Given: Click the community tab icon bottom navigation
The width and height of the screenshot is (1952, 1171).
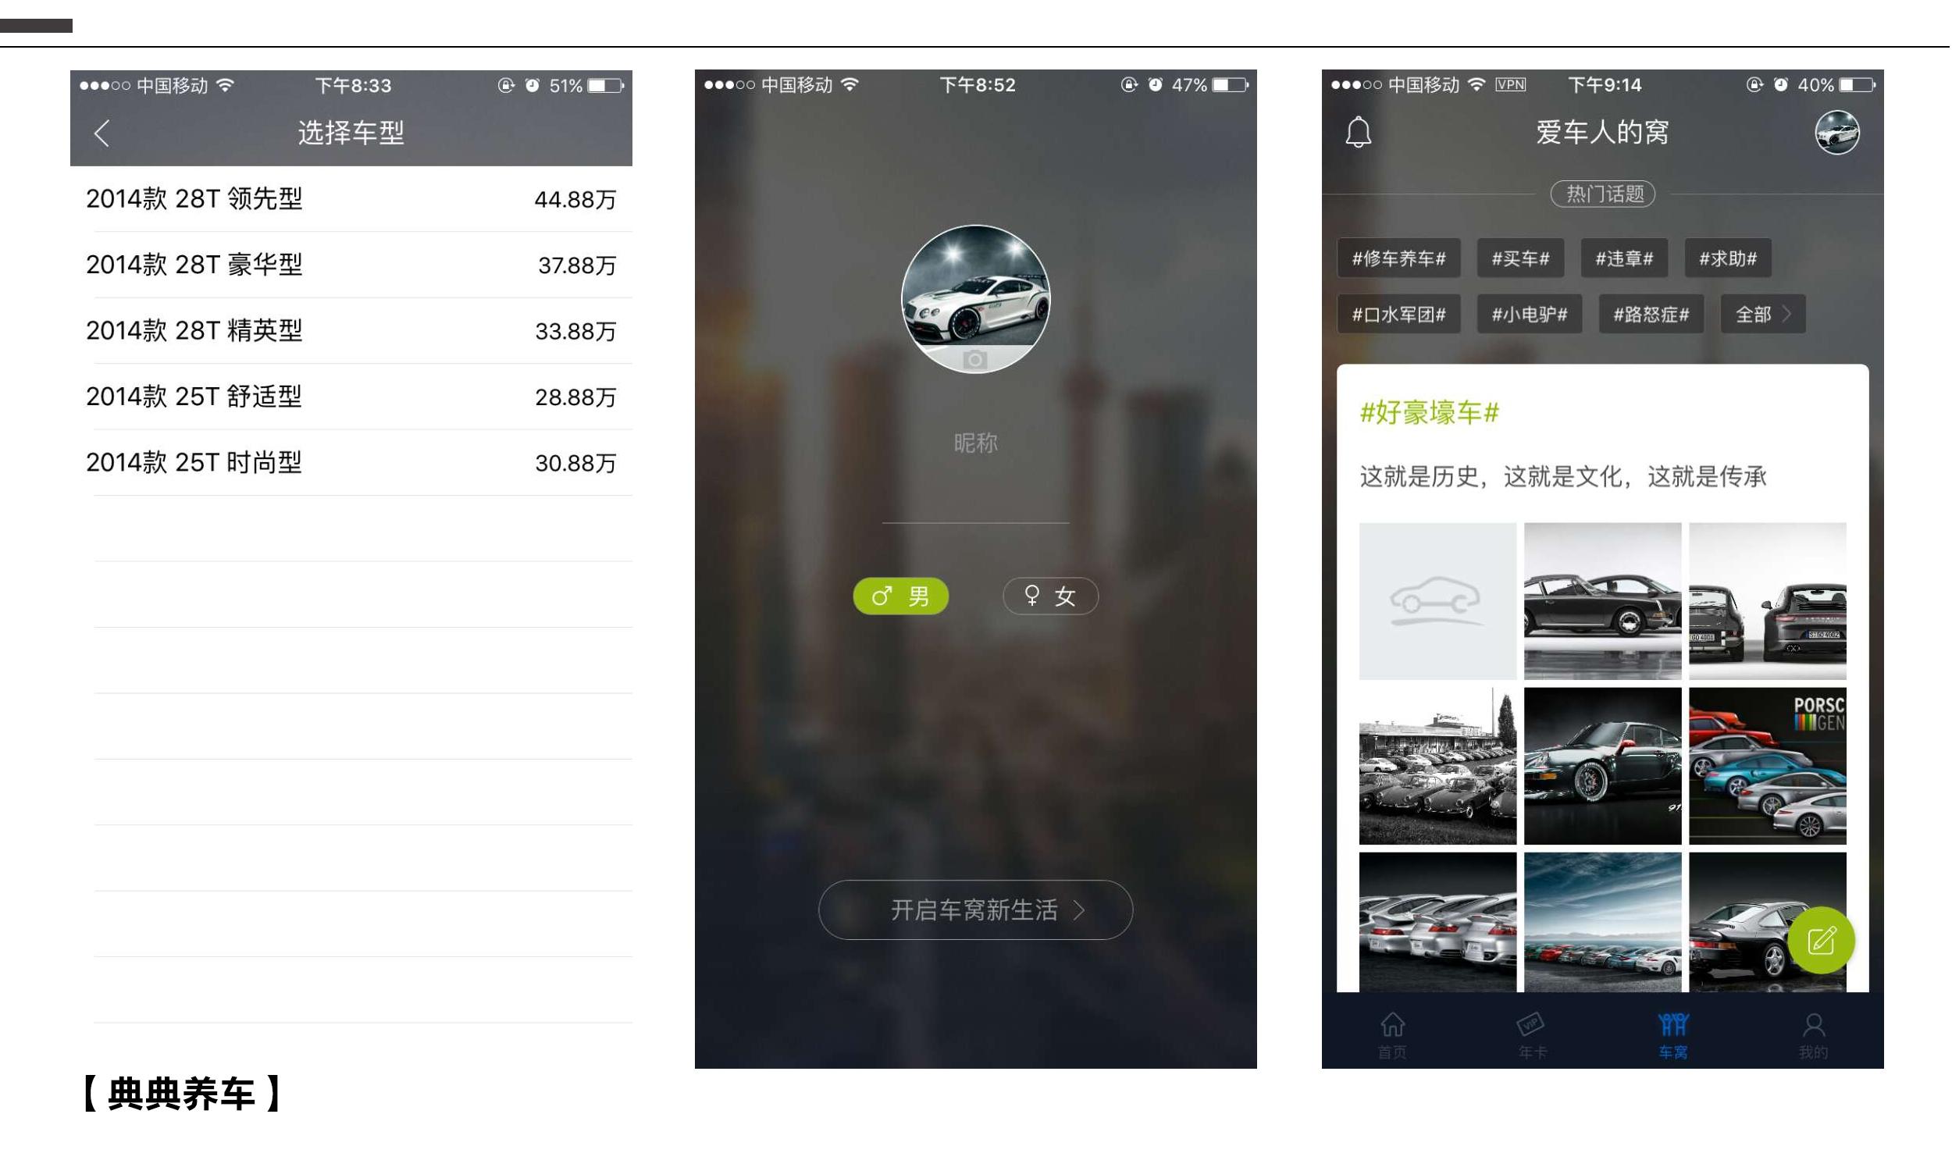Looking at the screenshot, I should 1670,1031.
